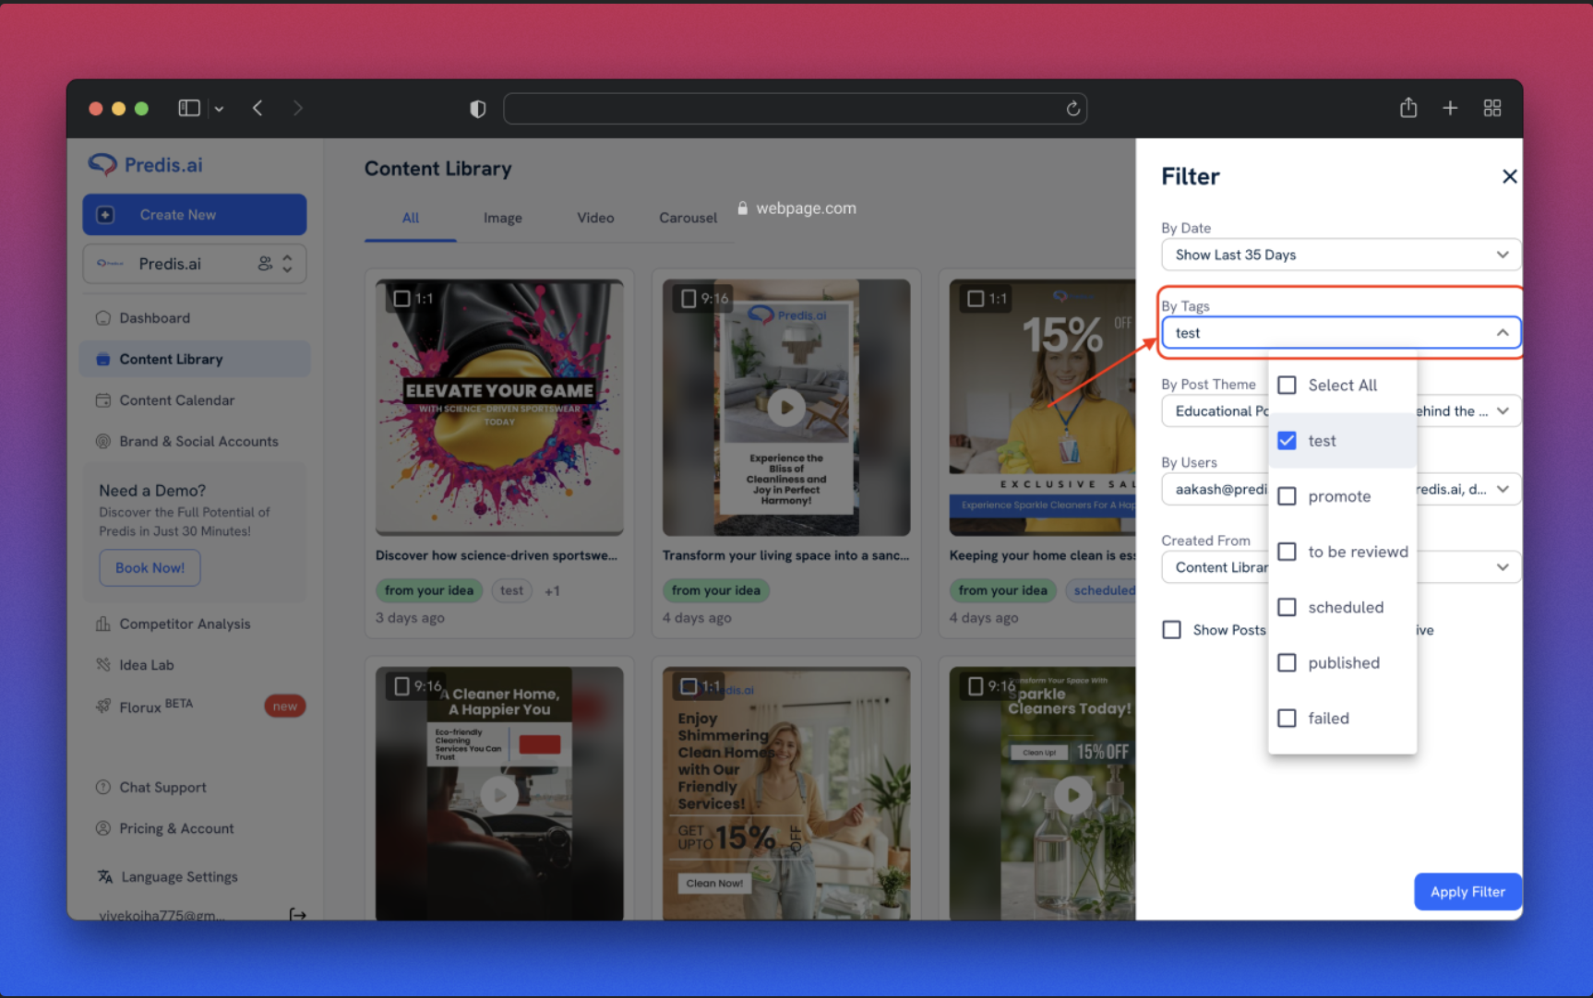Viewport: 1593px width, 998px height.
Task: Click the plus icon on Create New
Action: click(105, 215)
